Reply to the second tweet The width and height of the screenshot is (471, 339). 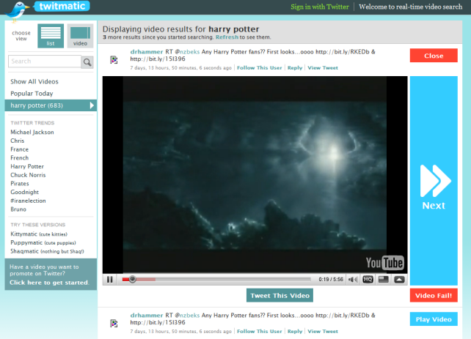[295, 331]
